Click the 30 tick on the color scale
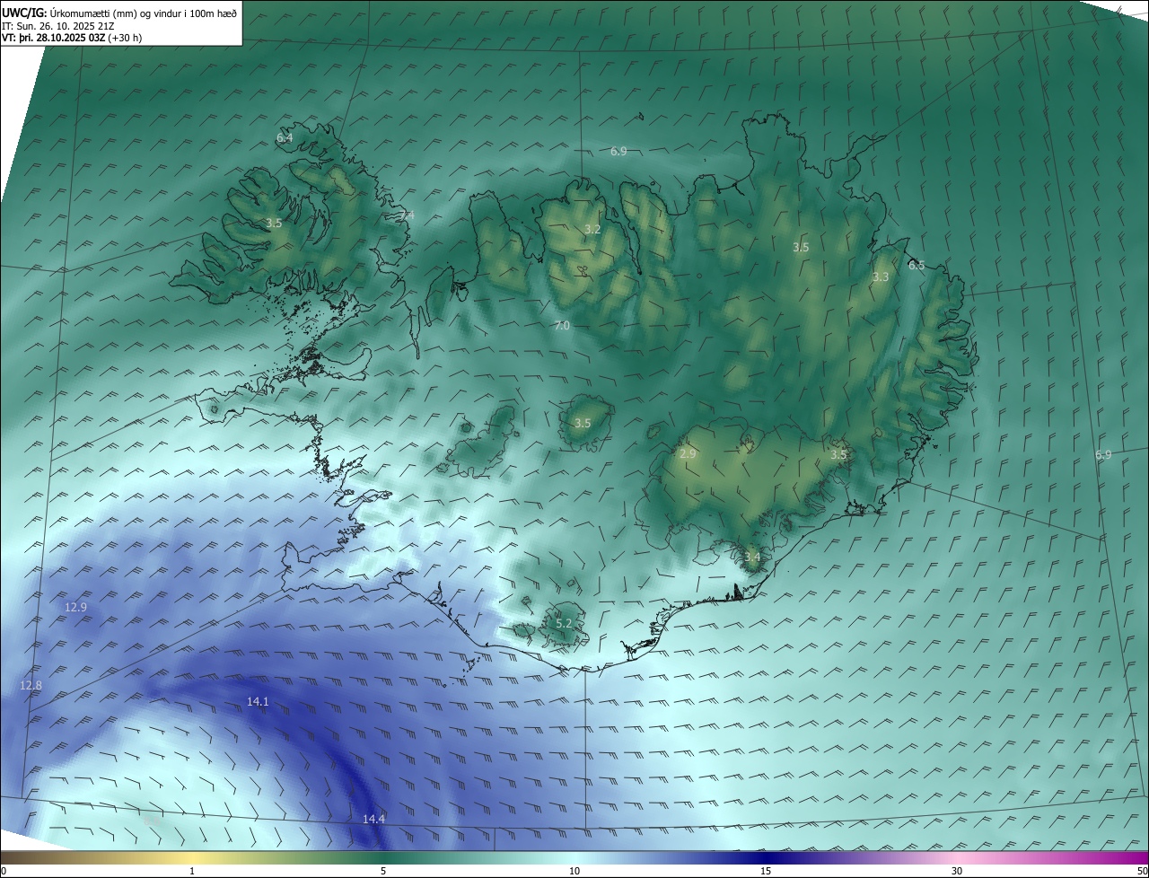The height and width of the screenshot is (878, 1149). (957, 871)
